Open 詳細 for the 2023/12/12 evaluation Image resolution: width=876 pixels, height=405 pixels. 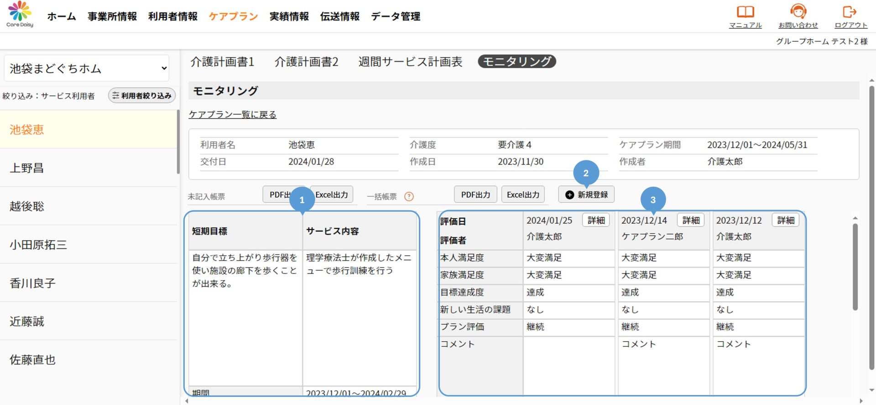pos(785,220)
